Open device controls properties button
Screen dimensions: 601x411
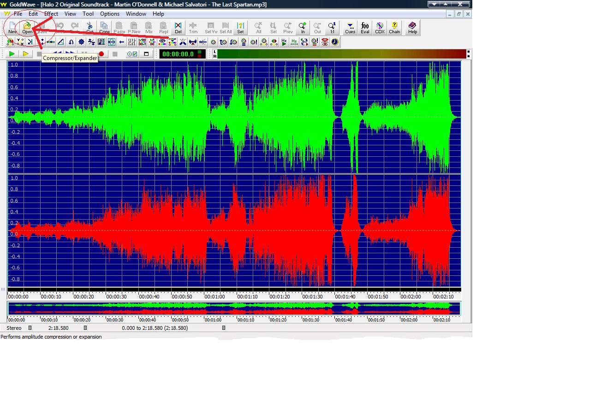pyautogui.click(x=132, y=54)
